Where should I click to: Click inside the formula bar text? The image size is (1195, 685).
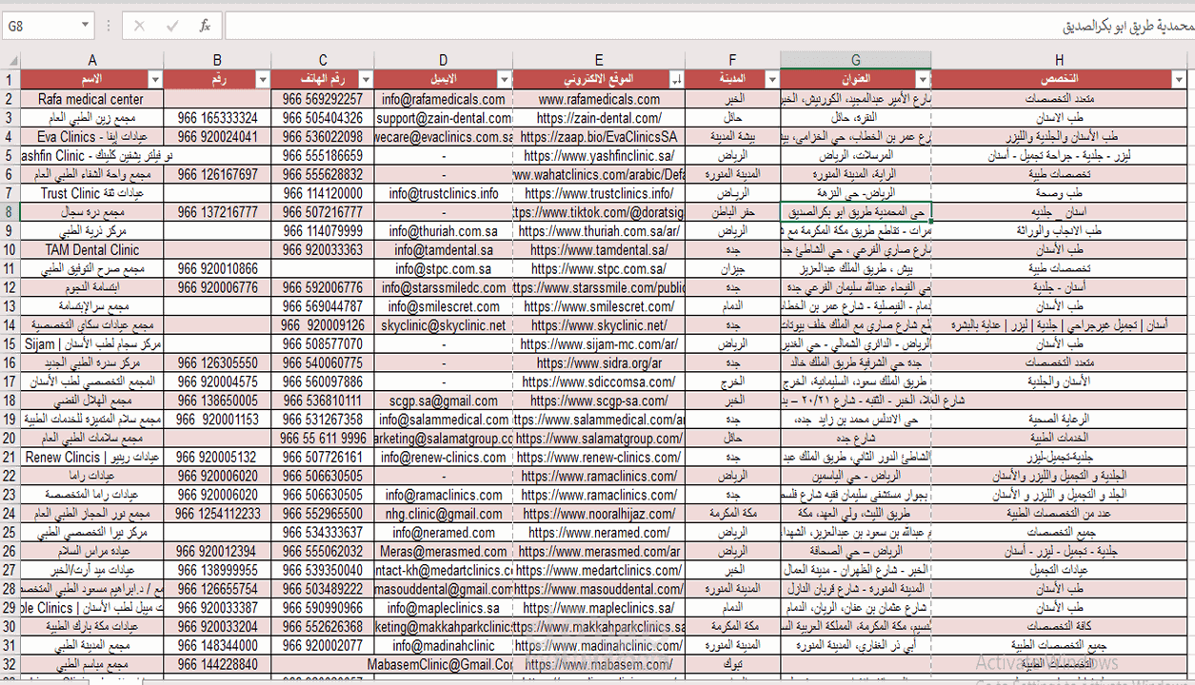tap(708, 26)
